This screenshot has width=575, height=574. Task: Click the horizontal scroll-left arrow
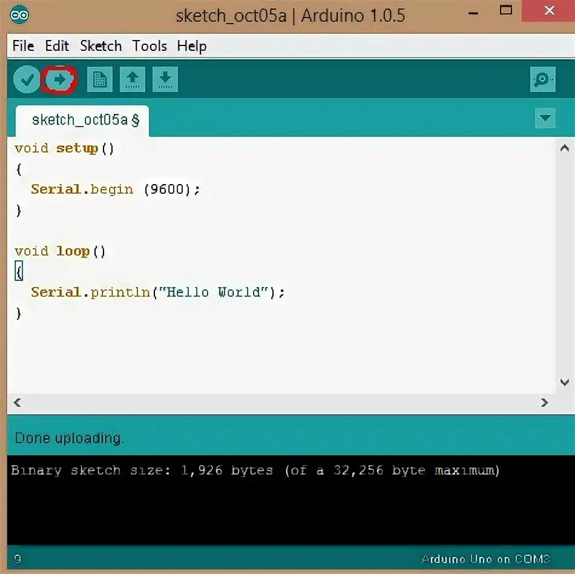[x=17, y=403]
